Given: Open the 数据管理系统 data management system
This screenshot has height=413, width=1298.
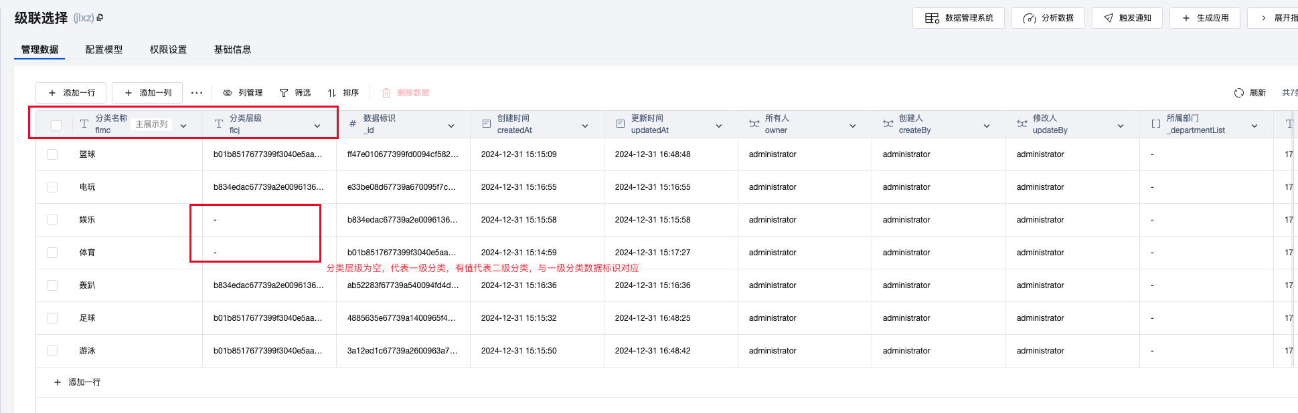Looking at the screenshot, I should click(x=958, y=18).
